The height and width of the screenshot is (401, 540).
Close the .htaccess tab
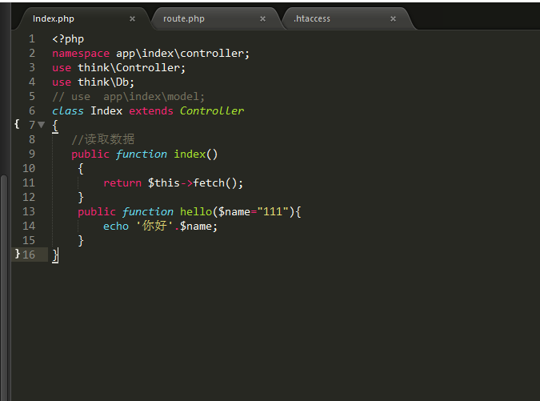[393, 18]
